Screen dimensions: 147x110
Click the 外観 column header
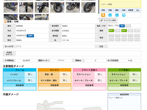pos(110,10)
